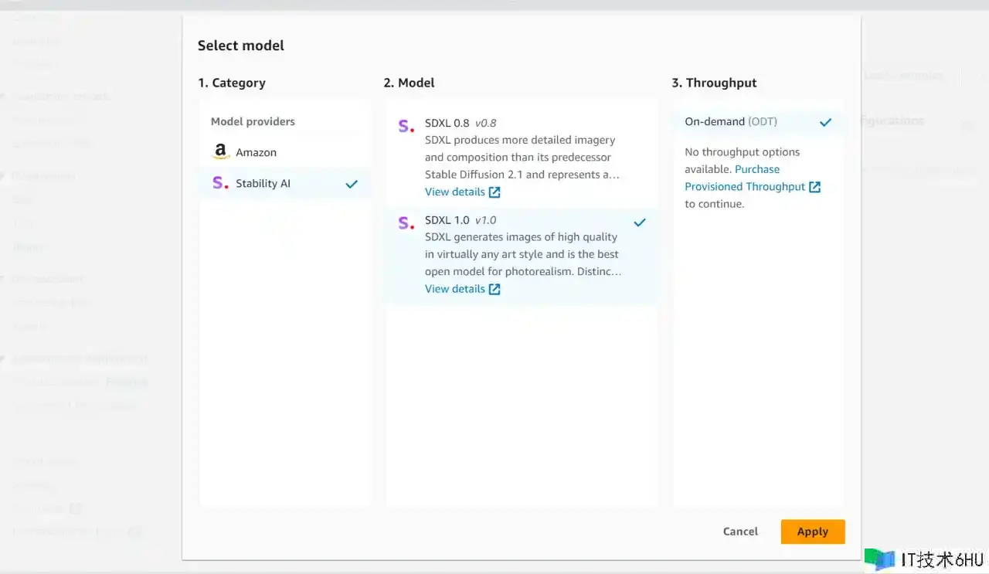Viewport: 989px width, 574px height.
Task: Click external link icon under SDXL 0.8
Action: [x=495, y=192]
